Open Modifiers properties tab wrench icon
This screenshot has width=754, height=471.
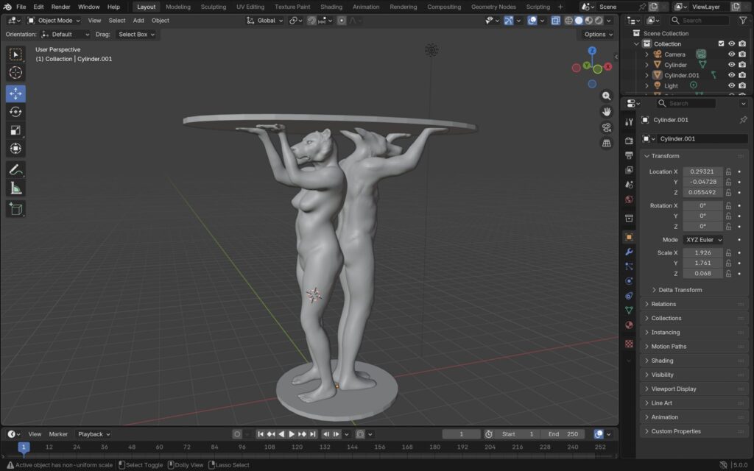pyautogui.click(x=629, y=252)
